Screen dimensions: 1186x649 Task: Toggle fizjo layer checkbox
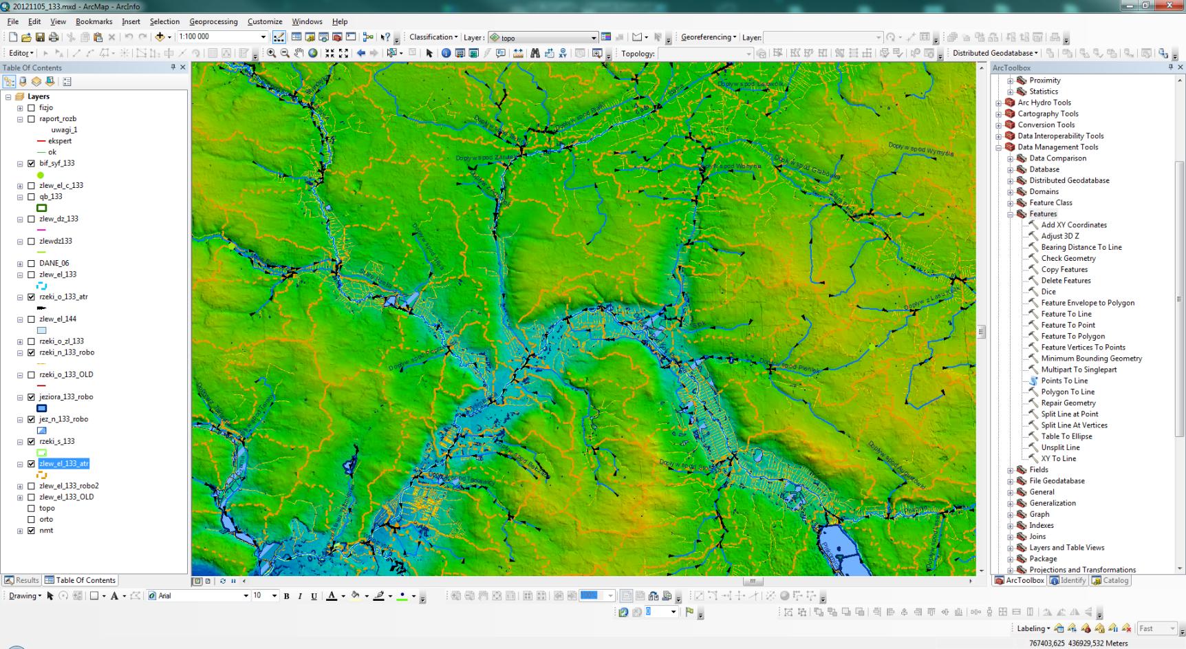pyautogui.click(x=31, y=108)
